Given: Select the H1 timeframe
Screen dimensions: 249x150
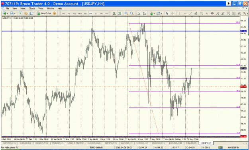Looking at the screenshot, I should [x=85, y=13].
